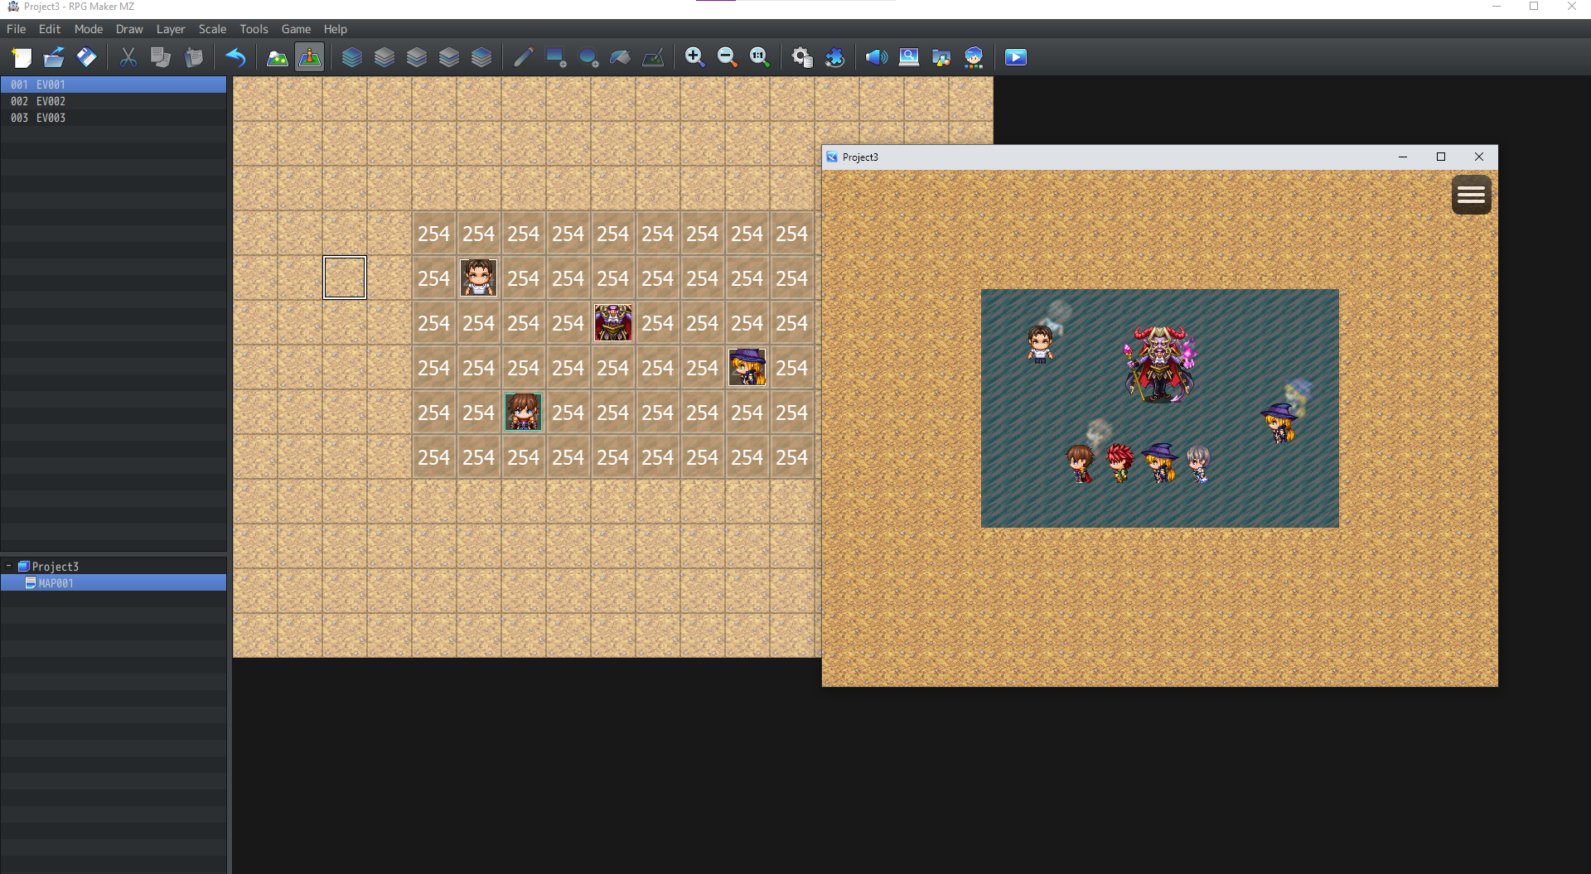
Task: Undo the last action
Action: 235,57
